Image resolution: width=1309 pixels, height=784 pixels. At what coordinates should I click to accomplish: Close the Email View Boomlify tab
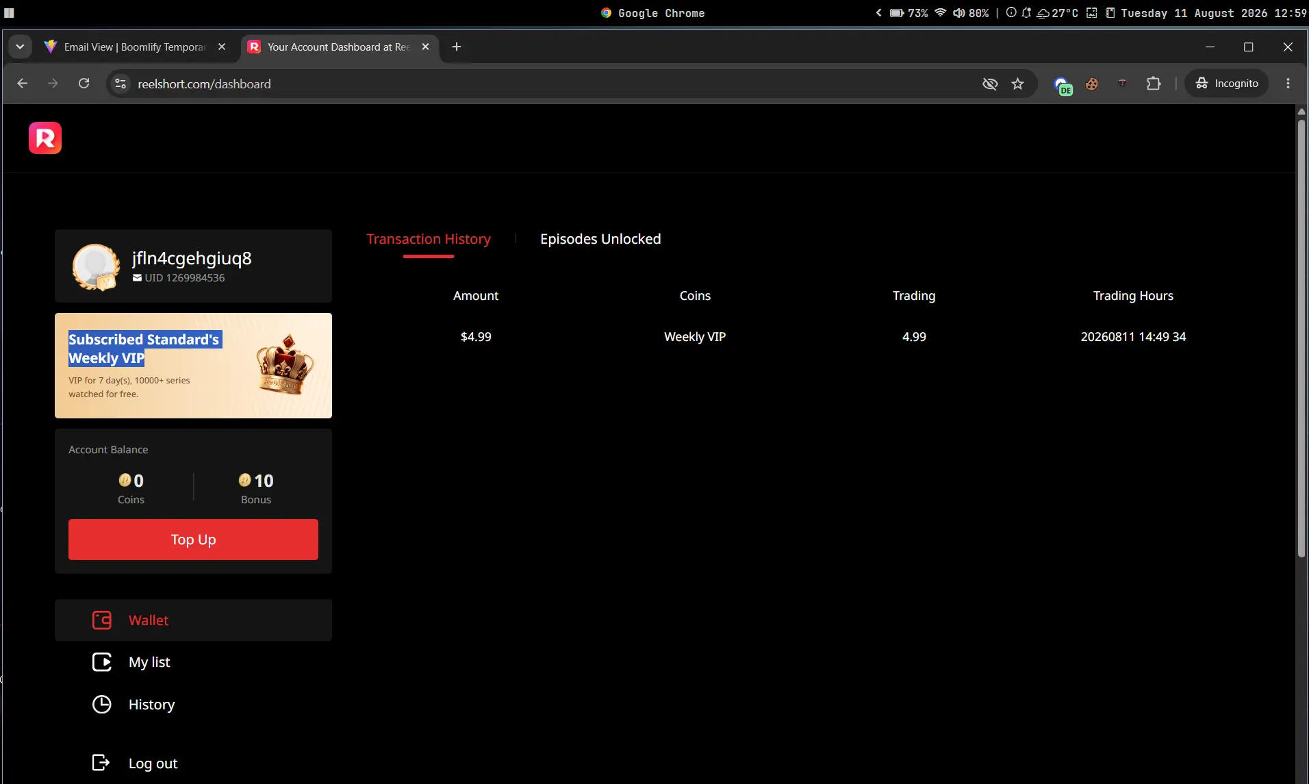(x=222, y=47)
